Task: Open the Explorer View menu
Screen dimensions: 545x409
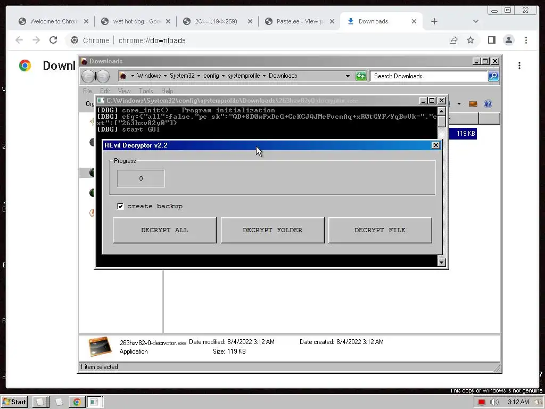Action: click(x=124, y=91)
